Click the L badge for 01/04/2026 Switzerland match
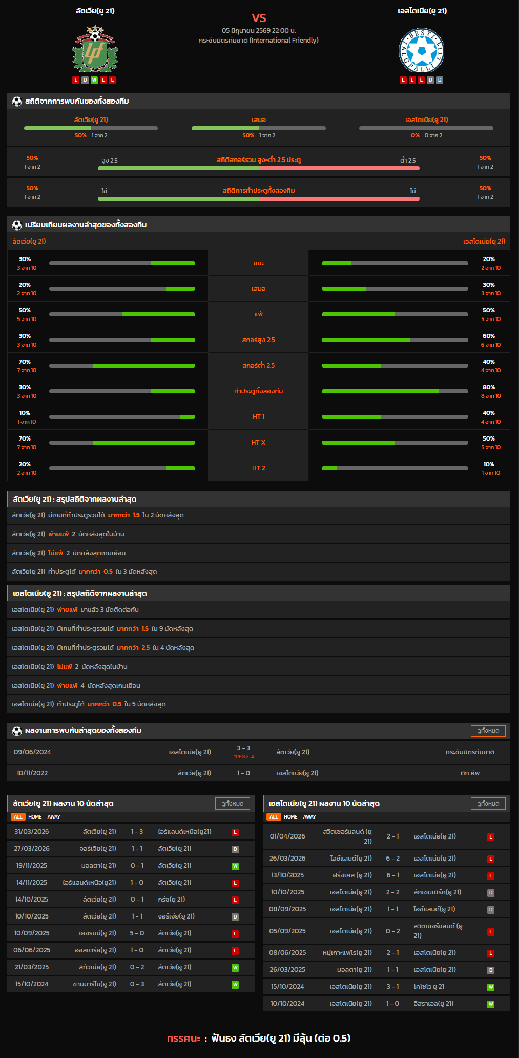Image resolution: width=519 pixels, height=1058 pixels. (x=491, y=837)
